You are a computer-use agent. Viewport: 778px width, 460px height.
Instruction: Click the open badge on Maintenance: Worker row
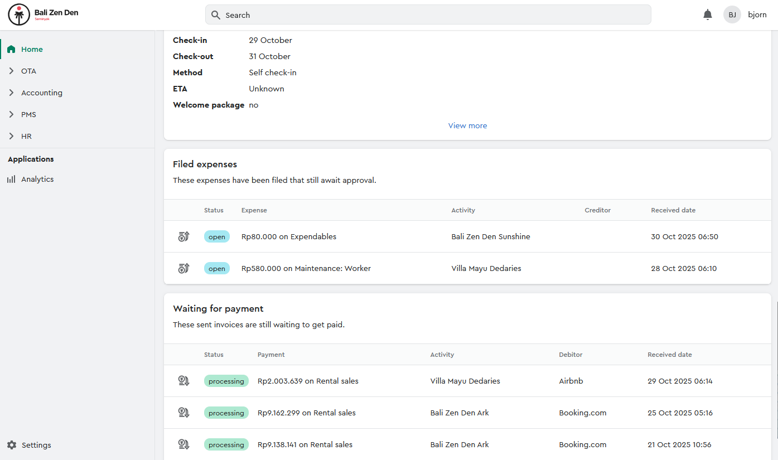pos(217,269)
